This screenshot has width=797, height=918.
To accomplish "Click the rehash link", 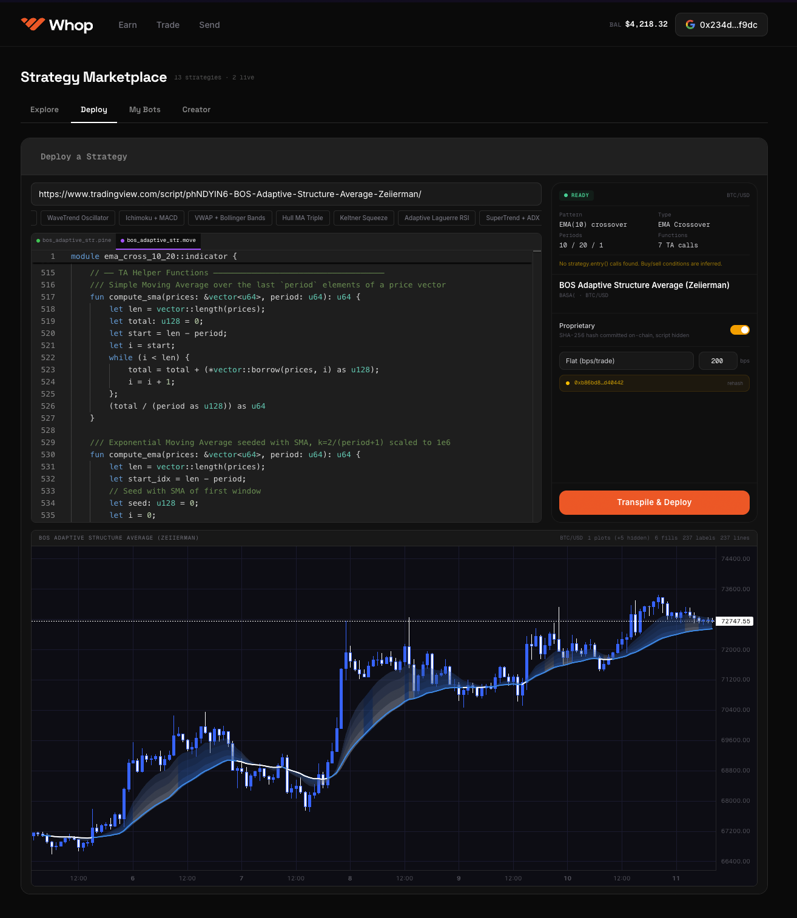I will pyautogui.click(x=735, y=383).
